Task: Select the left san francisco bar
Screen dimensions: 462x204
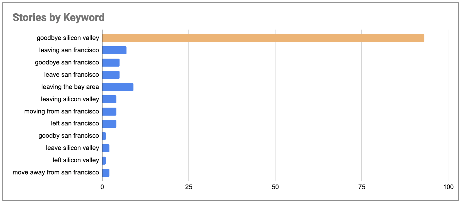Action: [x=109, y=124]
